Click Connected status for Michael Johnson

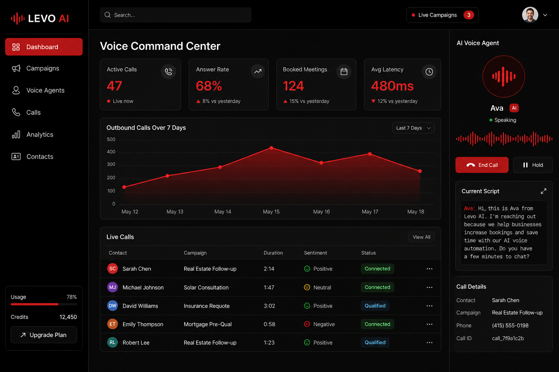pos(377,287)
